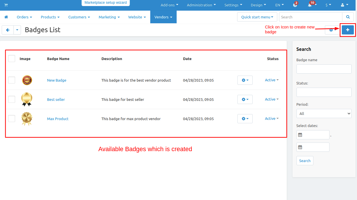Open Active status dropdown for New Badge
This screenshot has width=357, height=200.
pos(272,80)
